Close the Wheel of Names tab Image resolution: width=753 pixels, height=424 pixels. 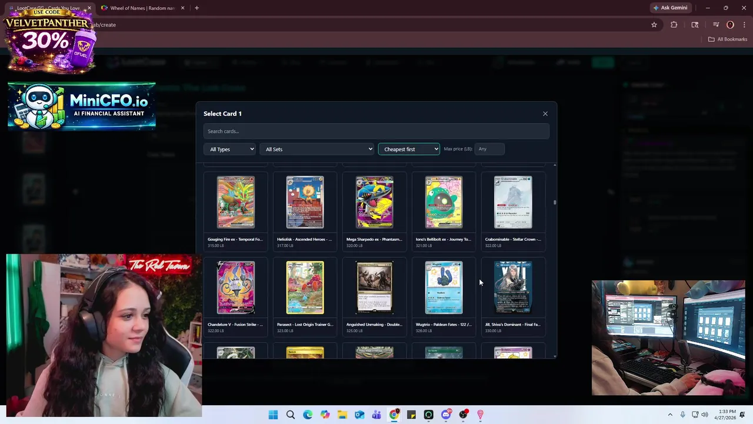click(x=182, y=8)
